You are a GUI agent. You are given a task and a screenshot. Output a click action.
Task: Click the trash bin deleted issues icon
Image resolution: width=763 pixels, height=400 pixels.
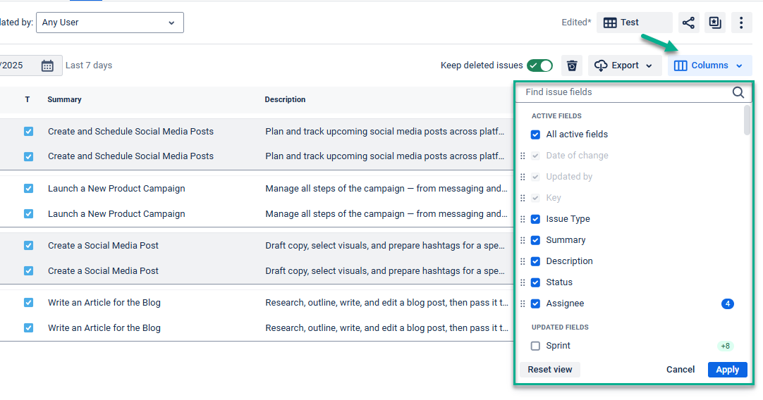(x=572, y=65)
